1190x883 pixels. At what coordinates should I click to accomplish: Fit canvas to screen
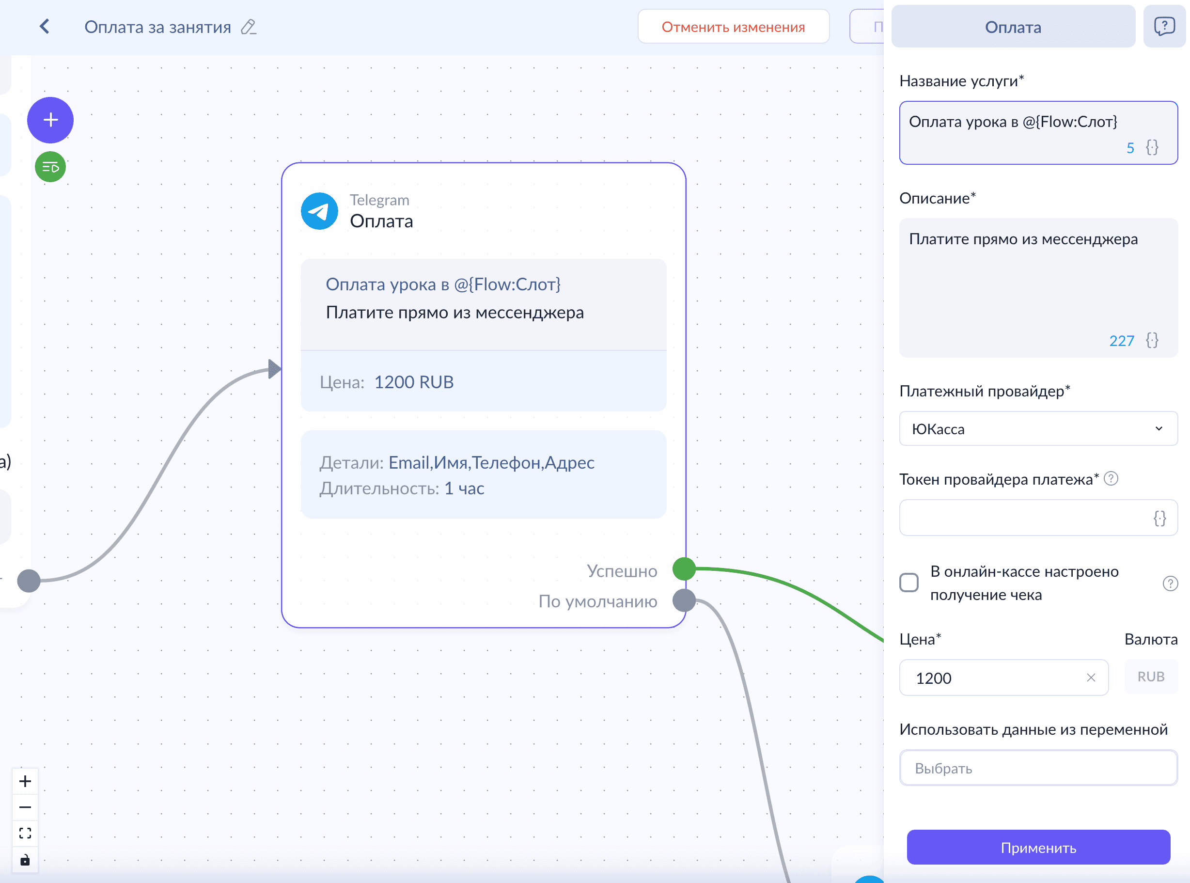point(25,833)
